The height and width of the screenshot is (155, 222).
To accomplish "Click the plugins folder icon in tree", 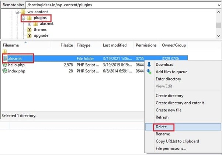I will (30, 18).
